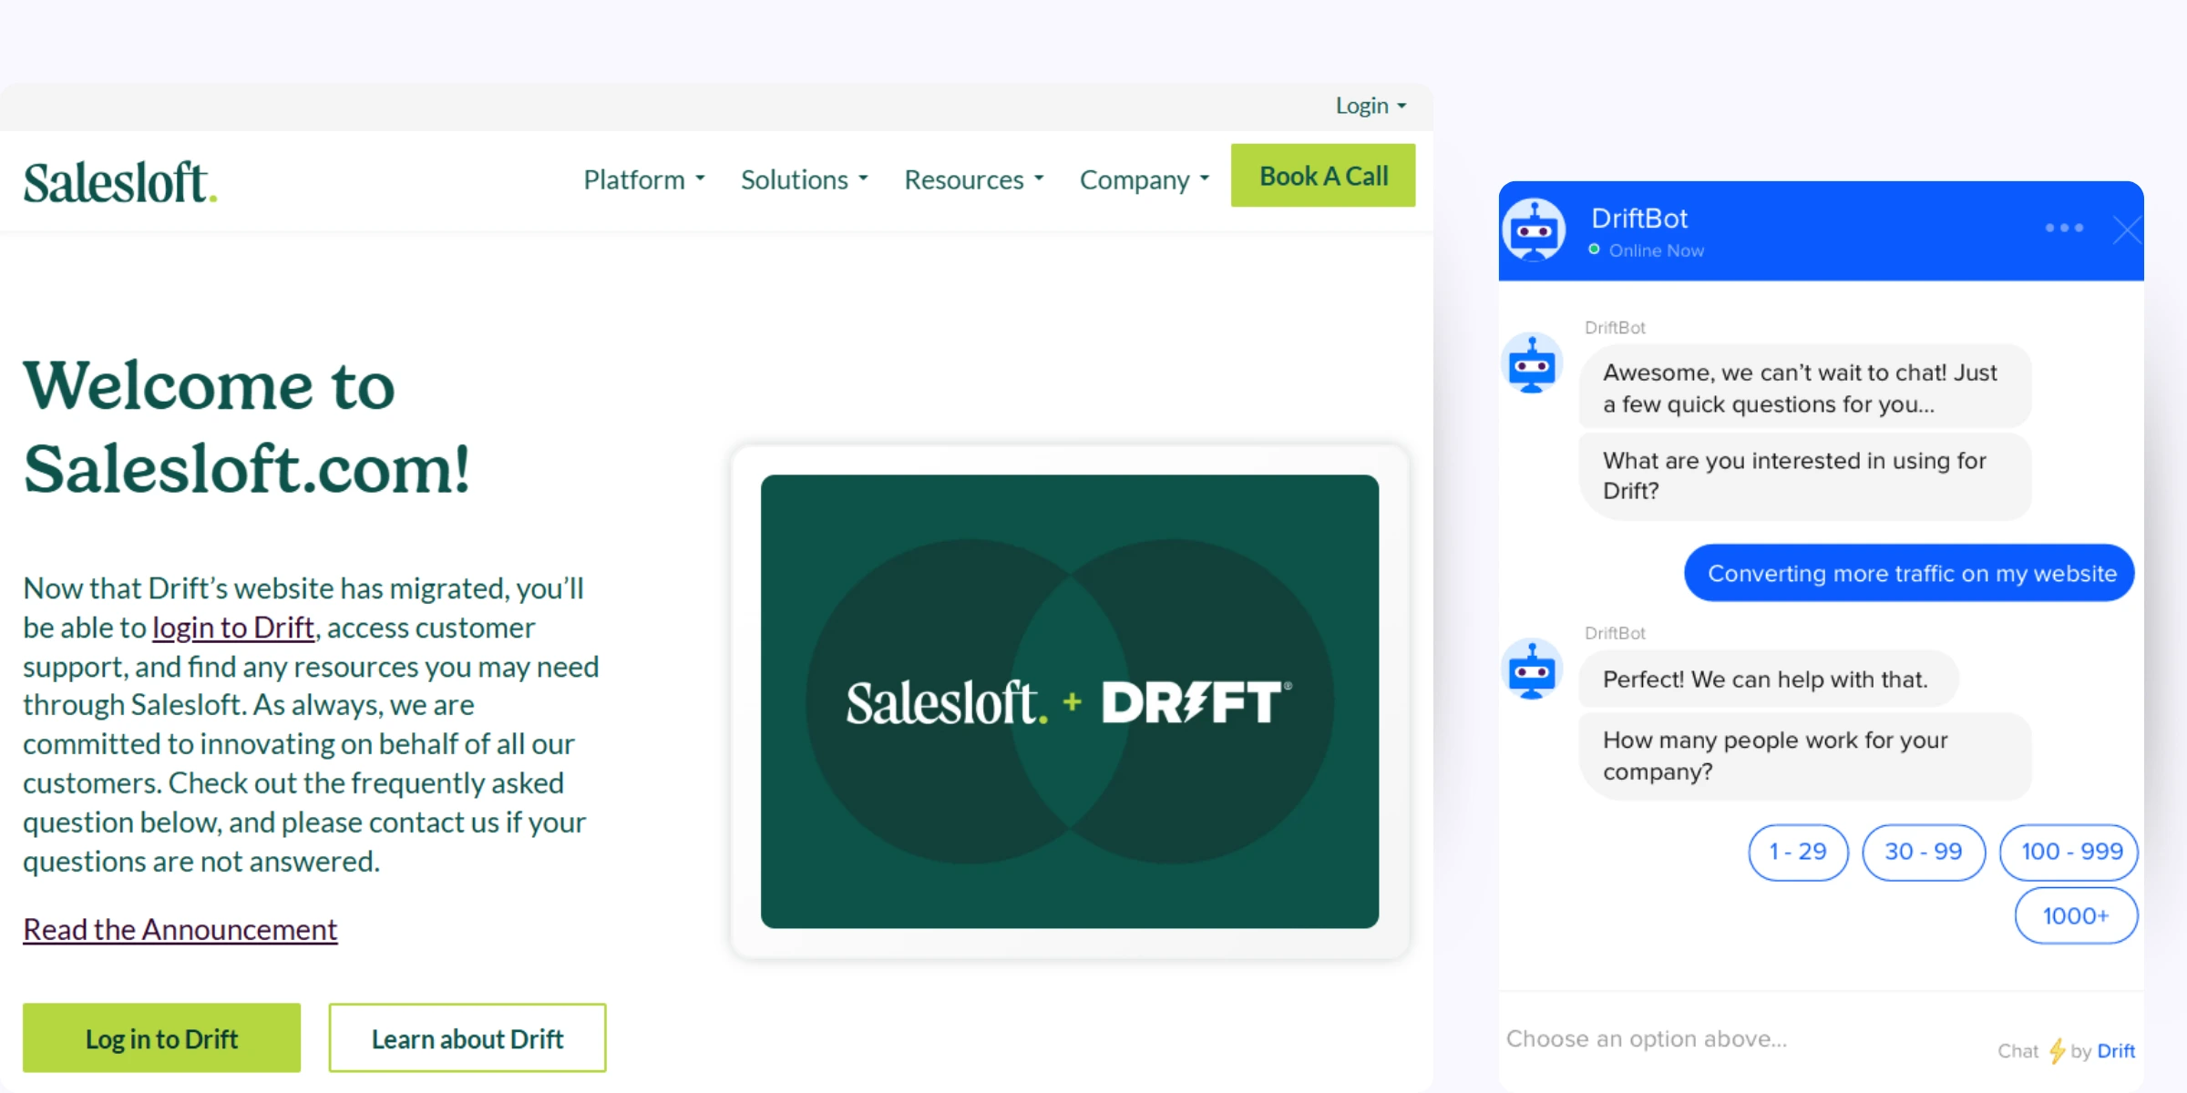Open the Login dropdown
2187x1093 pixels.
pyautogui.click(x=1370, y=105)
